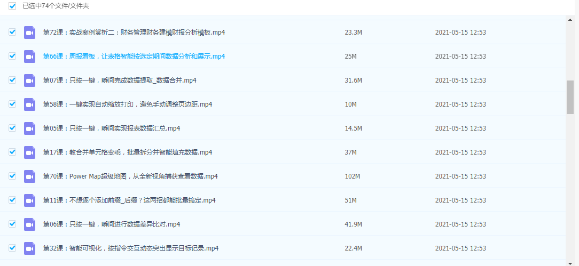The height and width of the screenshot is (266, 579).
Task: Open 第07课 数据提取_数据合并.mp4 file name
Action: tap(120, 80)
